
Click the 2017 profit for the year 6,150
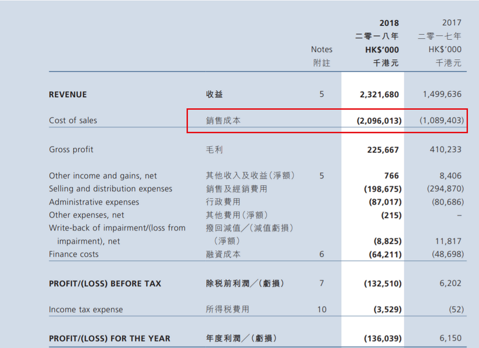click(x=450, y=338)
